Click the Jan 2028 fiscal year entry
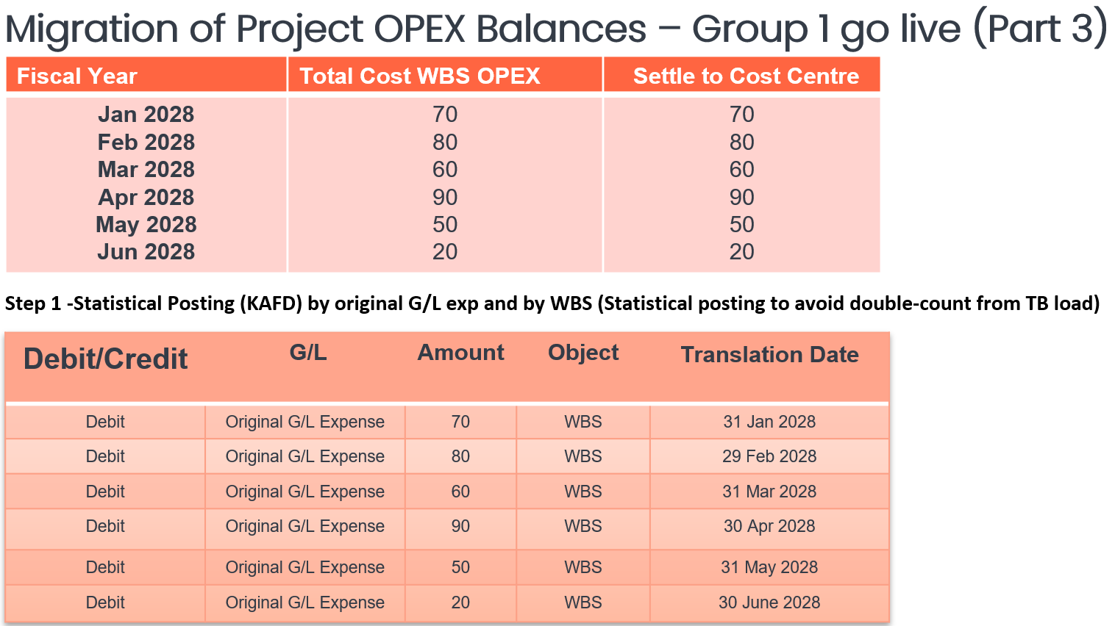Image resolution: width=1115 pixels, height=626 pixels. coord(146,115)
